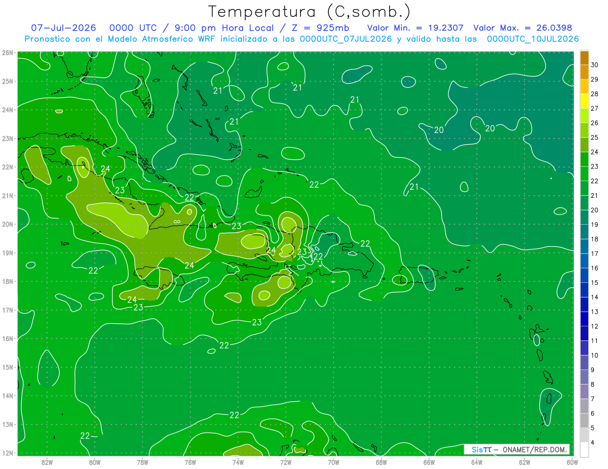
Task: Pick the legend color band between 29 and 30
Action: (584, 72)
